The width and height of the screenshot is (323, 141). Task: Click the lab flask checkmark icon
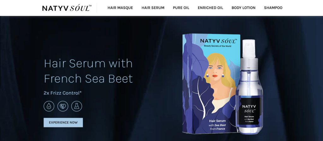point(77,106)
